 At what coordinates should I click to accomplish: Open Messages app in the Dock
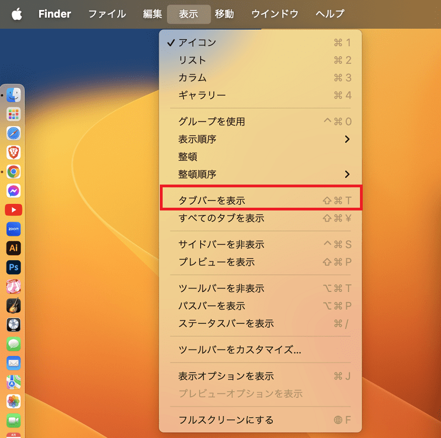13,344
